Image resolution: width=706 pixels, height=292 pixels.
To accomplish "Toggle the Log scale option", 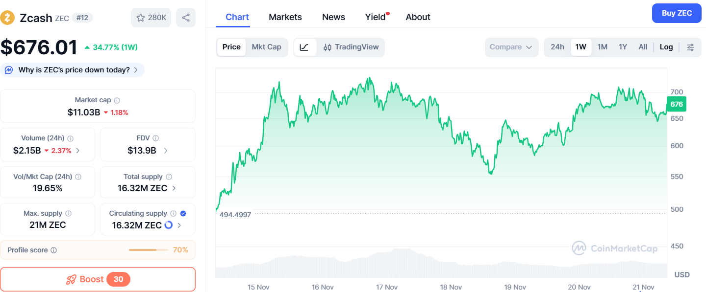I will pyautogui.click(x=666, y=47).
